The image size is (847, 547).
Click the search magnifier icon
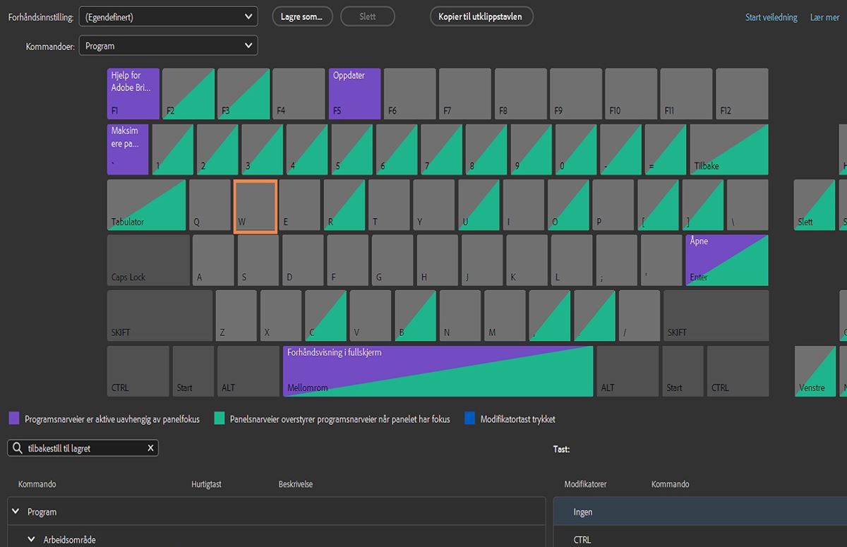click(17, 448)
